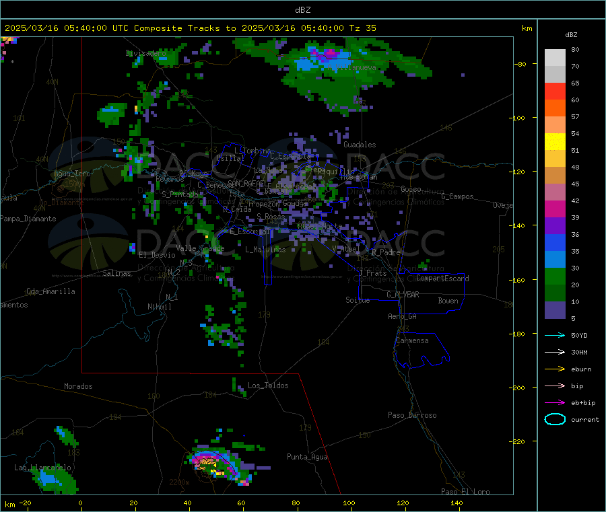Viewport: 606px width, 512px height.
Task: Click the 'Aero_GA' place label
Action: (402, 316)
